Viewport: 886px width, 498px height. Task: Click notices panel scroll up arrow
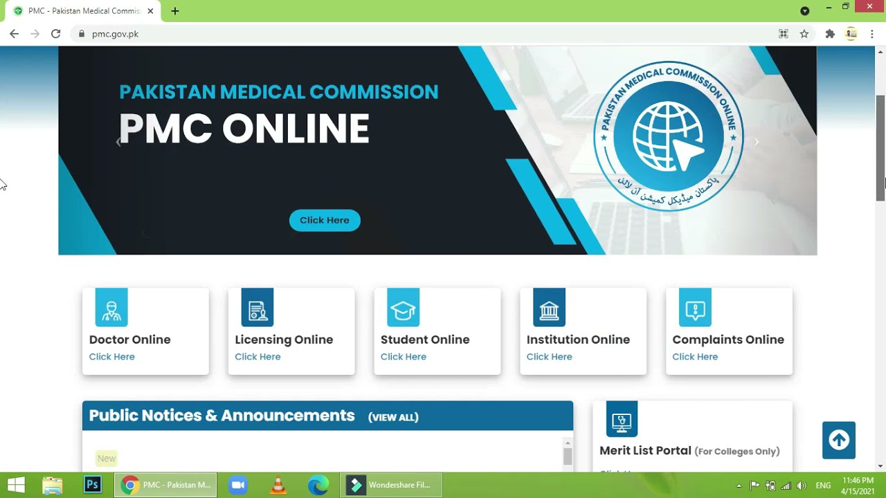point(568,443)
